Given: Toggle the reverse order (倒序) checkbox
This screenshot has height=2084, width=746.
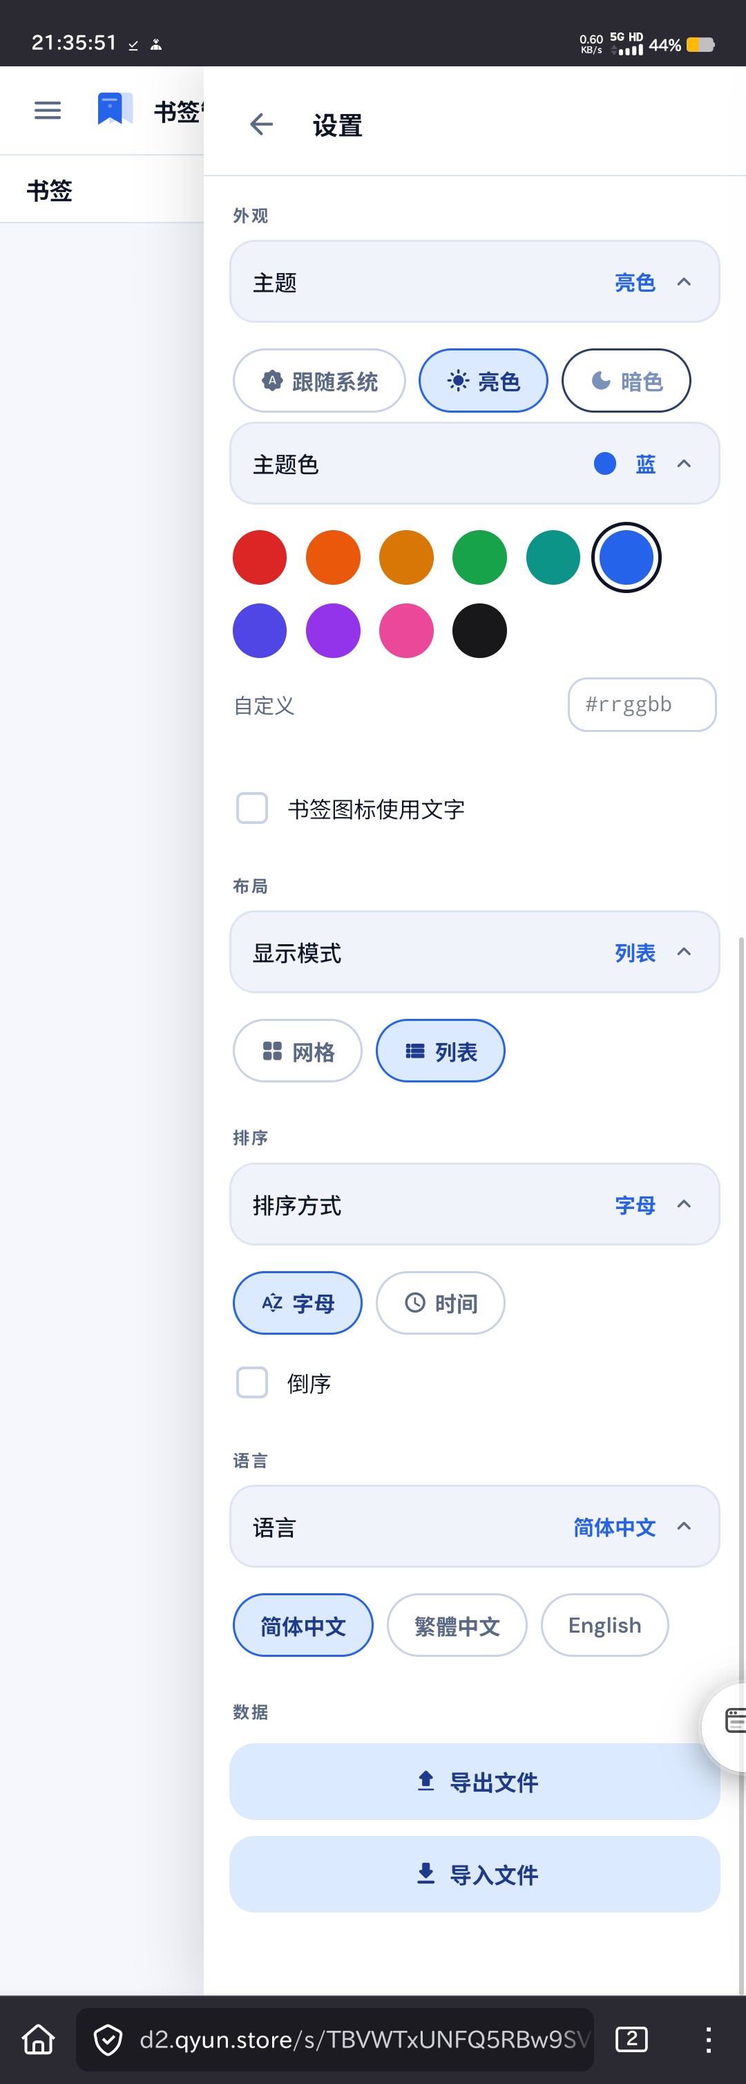Looking at the screenshot, I should (252, 1382).
